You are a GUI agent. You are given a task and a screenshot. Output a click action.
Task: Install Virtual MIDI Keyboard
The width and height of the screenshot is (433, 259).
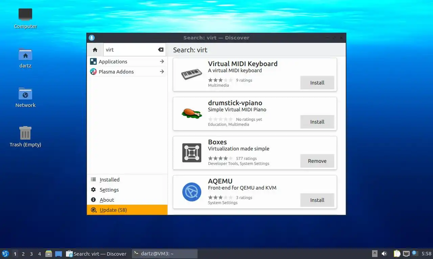click(317, 83)
